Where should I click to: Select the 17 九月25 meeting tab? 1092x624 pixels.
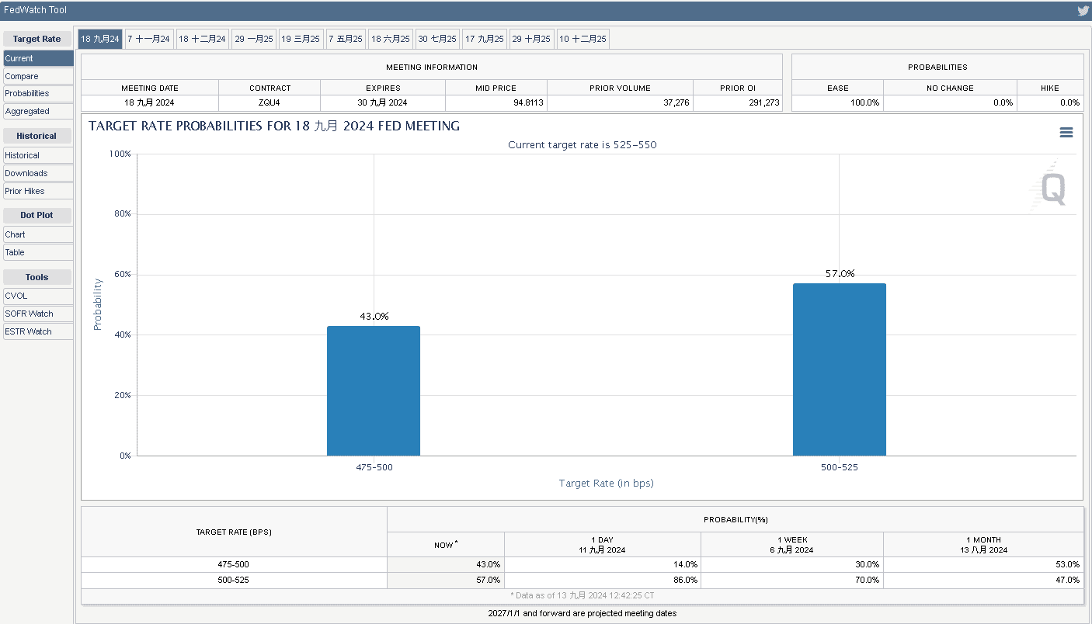pyautogui.click(x=485, y=39)
